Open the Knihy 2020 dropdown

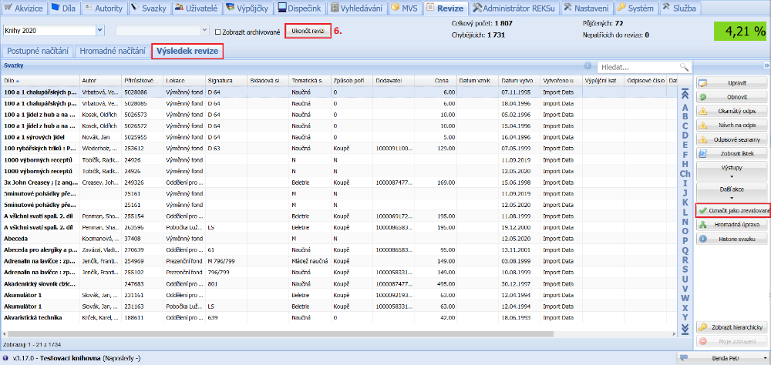101,30
